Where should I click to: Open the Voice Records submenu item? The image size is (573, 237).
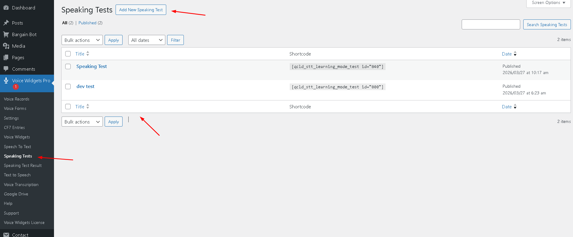tap(17, 99)
